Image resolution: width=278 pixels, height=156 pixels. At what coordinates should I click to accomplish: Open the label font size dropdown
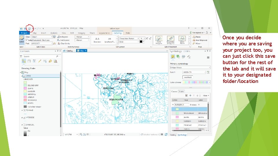[x=142, y=38]
